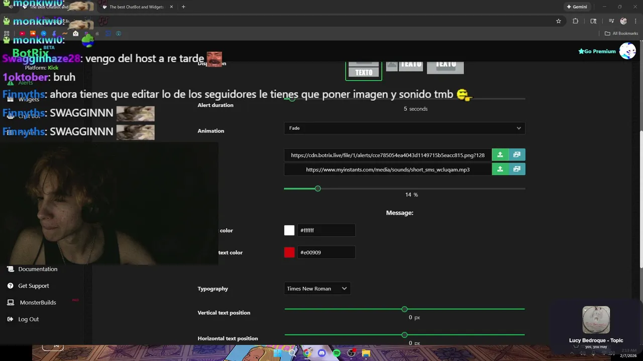
Task: Open media gallery for the alert sound
Action: click(x=517, y=169)
